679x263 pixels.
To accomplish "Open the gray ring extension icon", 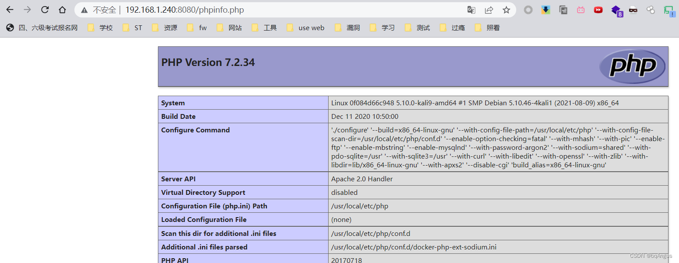I will (x=528, y=10).
